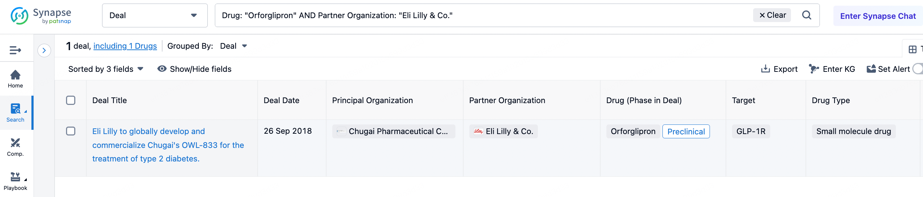Screen dimensions: 923x197
Task: Switch to Search in the sidebar
Action: [15, 113]
